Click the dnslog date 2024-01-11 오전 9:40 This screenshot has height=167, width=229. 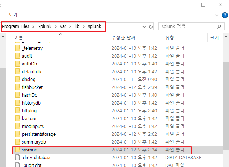(x=134, y=80)
